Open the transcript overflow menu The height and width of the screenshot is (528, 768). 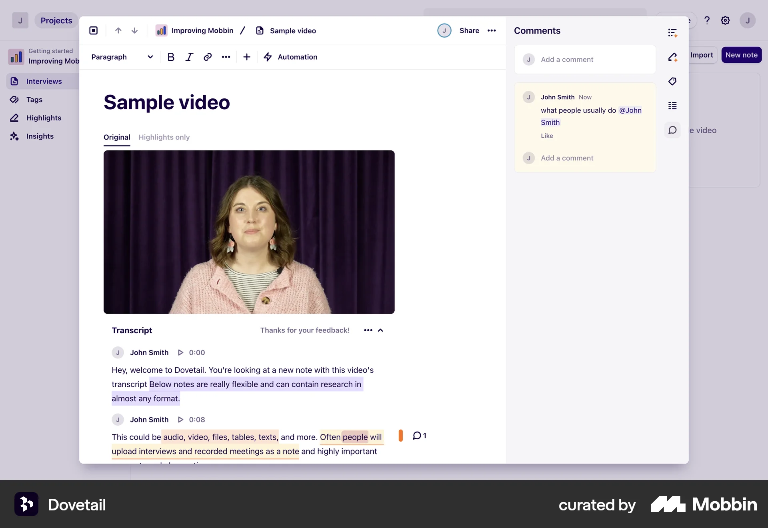pos(368,330)
